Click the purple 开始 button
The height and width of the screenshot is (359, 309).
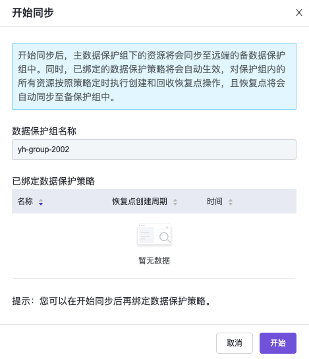278,343
